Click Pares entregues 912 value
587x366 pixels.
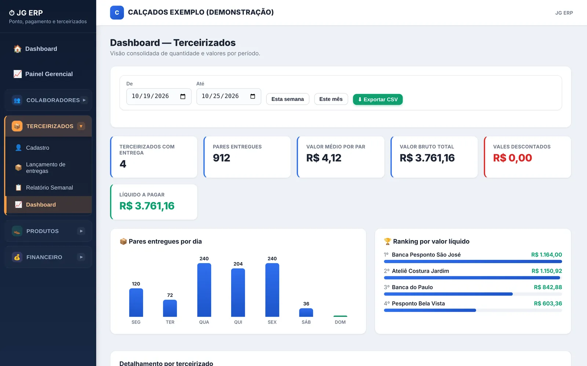tap(222, 158)
